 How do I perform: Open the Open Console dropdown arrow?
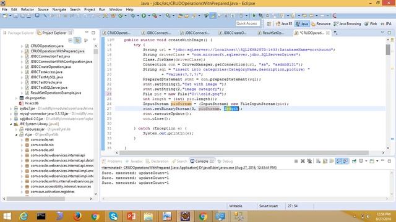pos(377,161)
